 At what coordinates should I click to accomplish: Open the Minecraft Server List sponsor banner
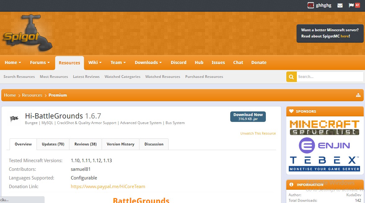coord(324,127)
